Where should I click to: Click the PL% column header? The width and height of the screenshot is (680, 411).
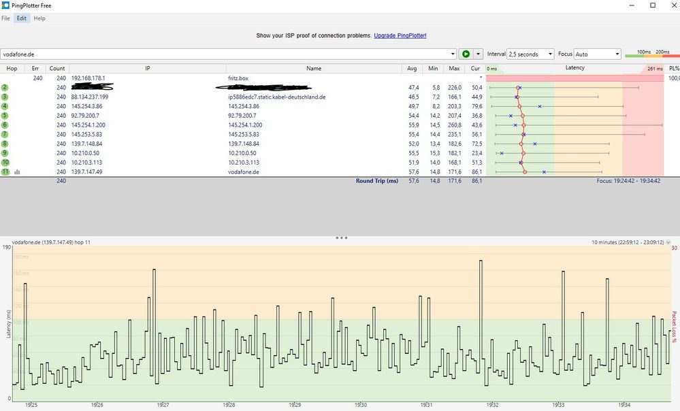click(673, 69)
